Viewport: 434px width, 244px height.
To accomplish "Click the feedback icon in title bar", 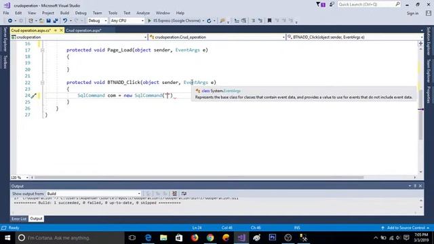I will coord(332,4).
